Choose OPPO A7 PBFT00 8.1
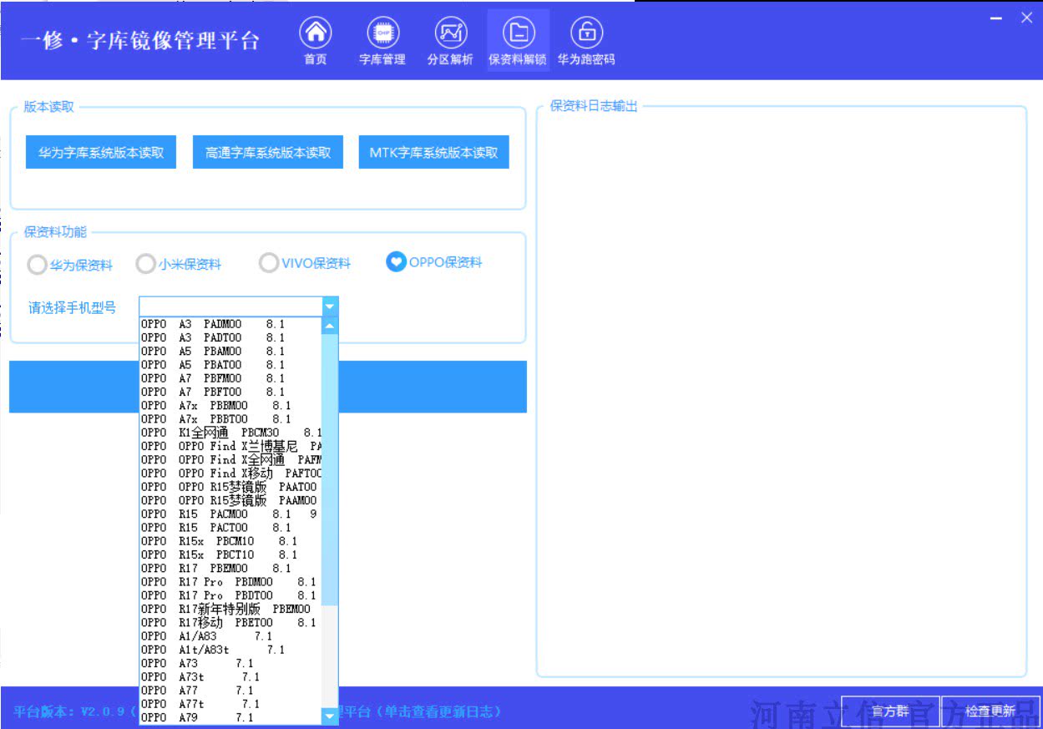This screenshot has width=1043, height=729. tap(230, 392)
